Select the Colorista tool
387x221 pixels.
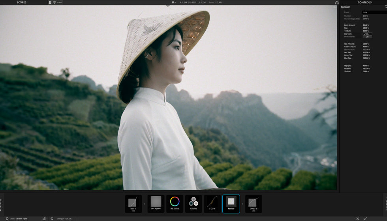point(193,204)
